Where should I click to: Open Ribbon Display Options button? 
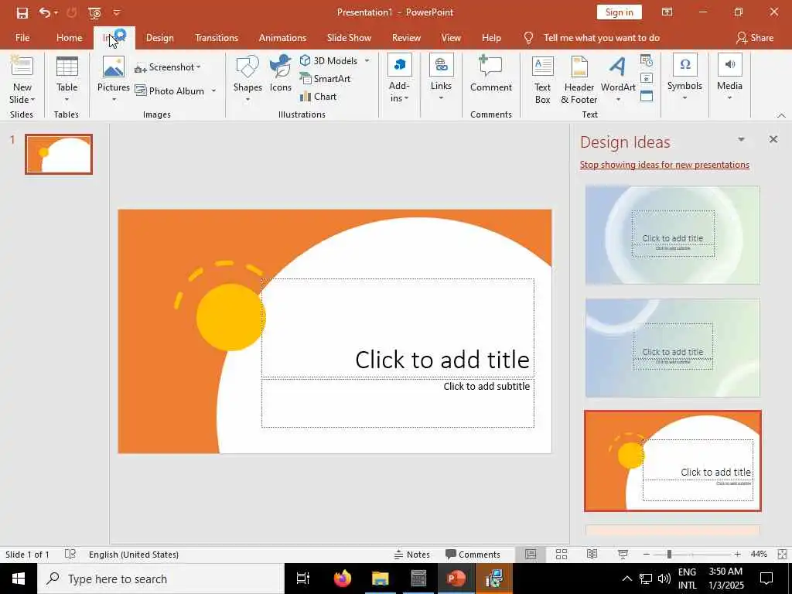click(x=667, y=12)
